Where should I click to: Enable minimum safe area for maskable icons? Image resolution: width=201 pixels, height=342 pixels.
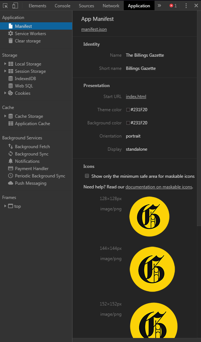pyautogui.click(x=87, y=176)
